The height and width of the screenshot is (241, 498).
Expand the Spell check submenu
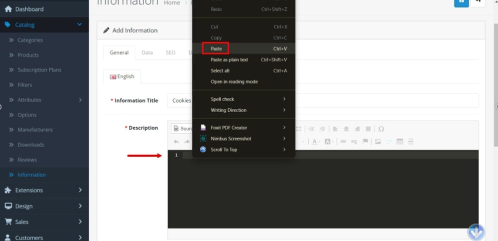point(244,99)
